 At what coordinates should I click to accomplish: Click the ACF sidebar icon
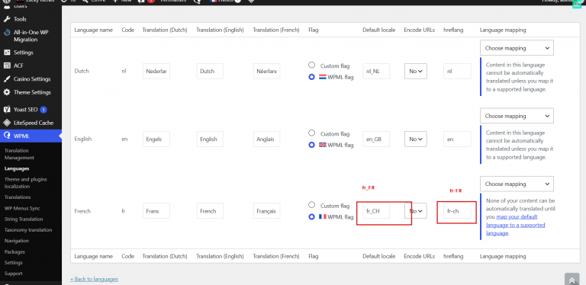point(7,66)
